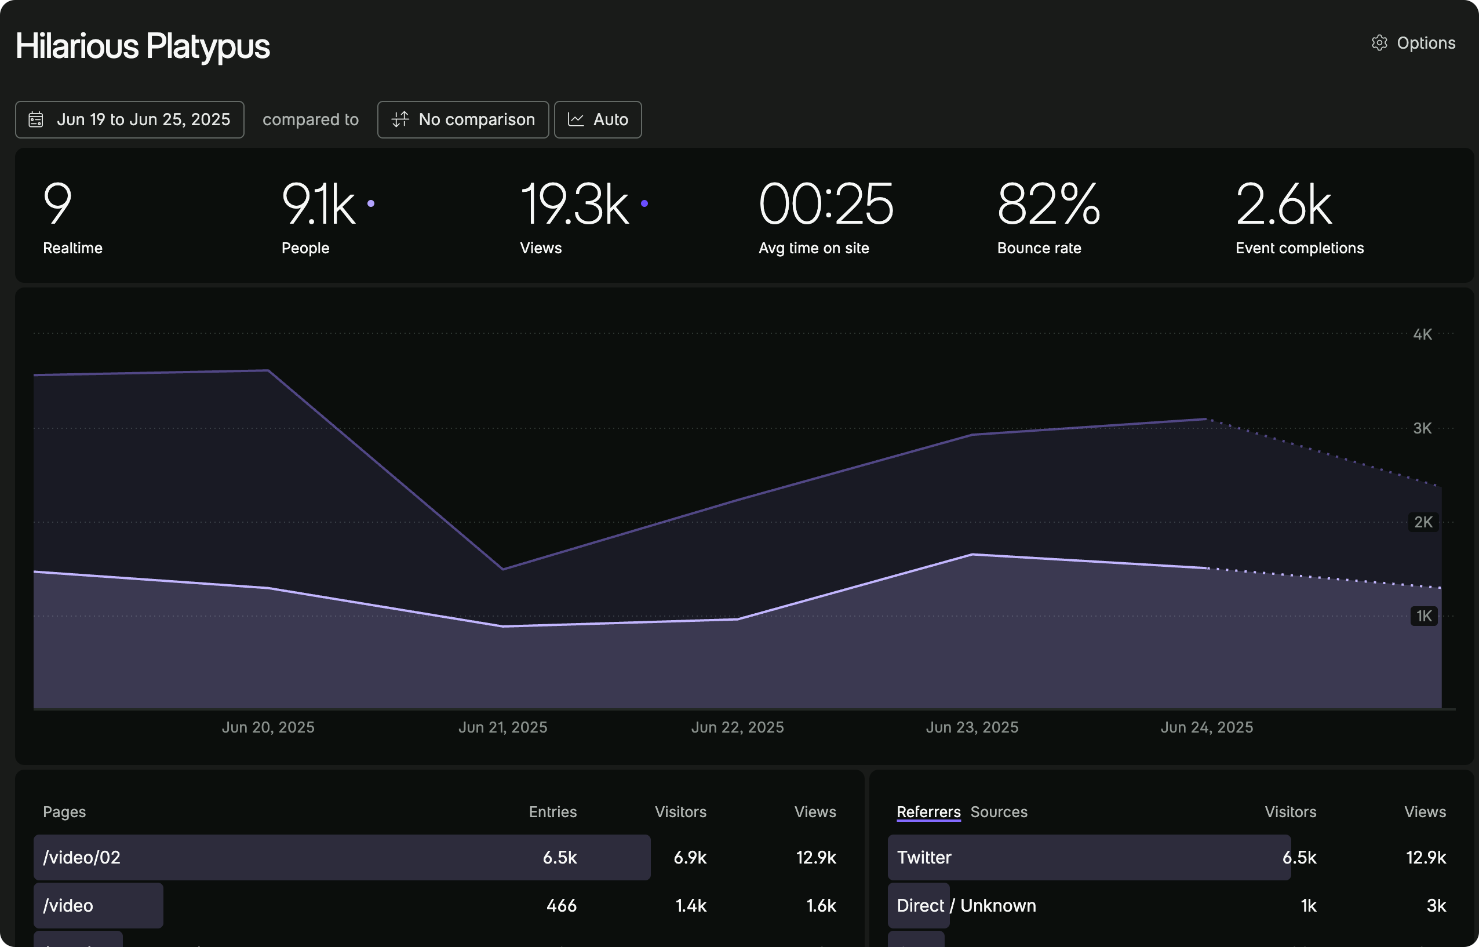Screen dimensions: 1479x947
Task: Switch to the Sources tab
Action: pos(999,812)
